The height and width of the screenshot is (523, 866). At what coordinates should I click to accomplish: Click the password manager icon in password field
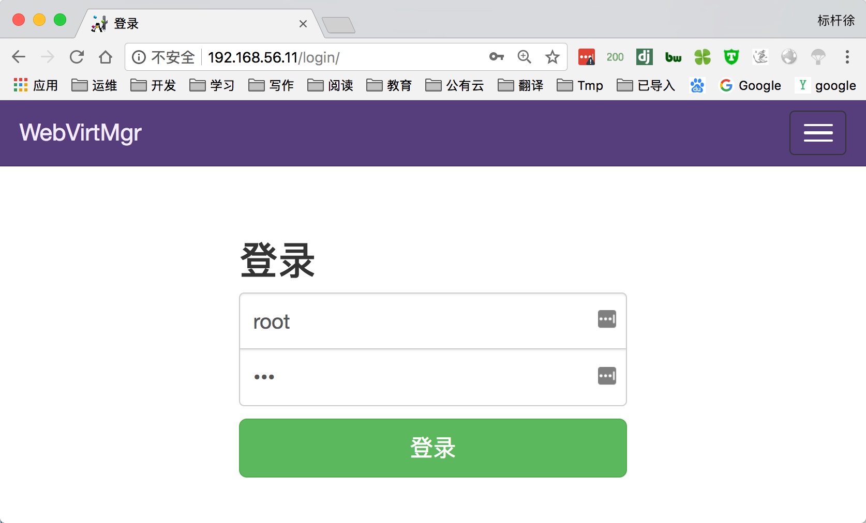(x=607, y=376)
